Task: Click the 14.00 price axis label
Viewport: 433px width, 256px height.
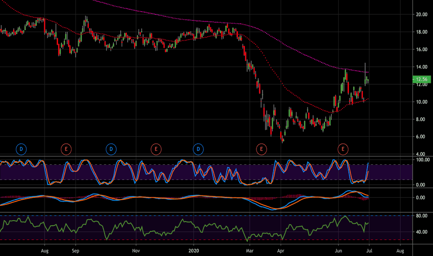Action: [x=422, y=67]
